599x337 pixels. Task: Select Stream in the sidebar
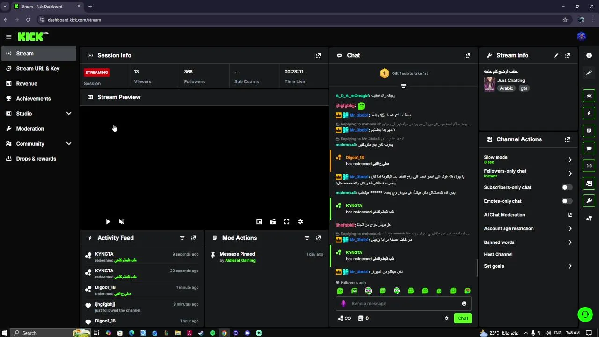[39, 54]
